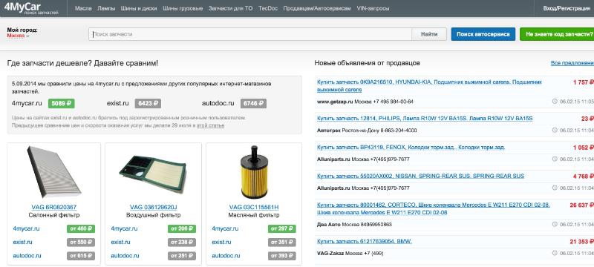594x267 pixels.
Task: Click the oil filter product image
Action: (x=254, y=172)
